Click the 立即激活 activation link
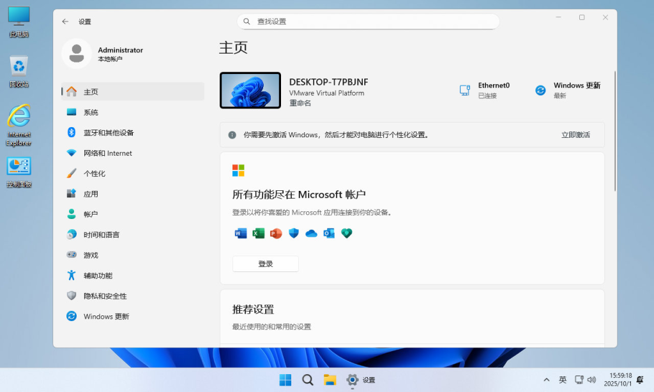The height and width of the screenshot is (392, 654). pyautogui.click(x=574, y=134)
